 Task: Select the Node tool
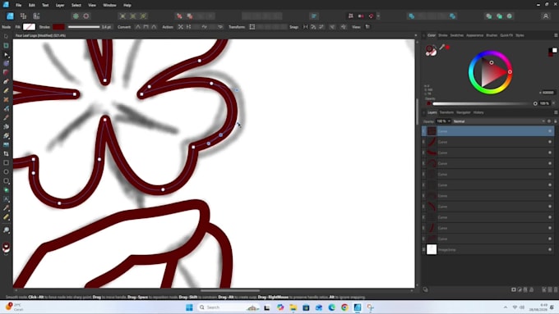click(x=6, y=55)
